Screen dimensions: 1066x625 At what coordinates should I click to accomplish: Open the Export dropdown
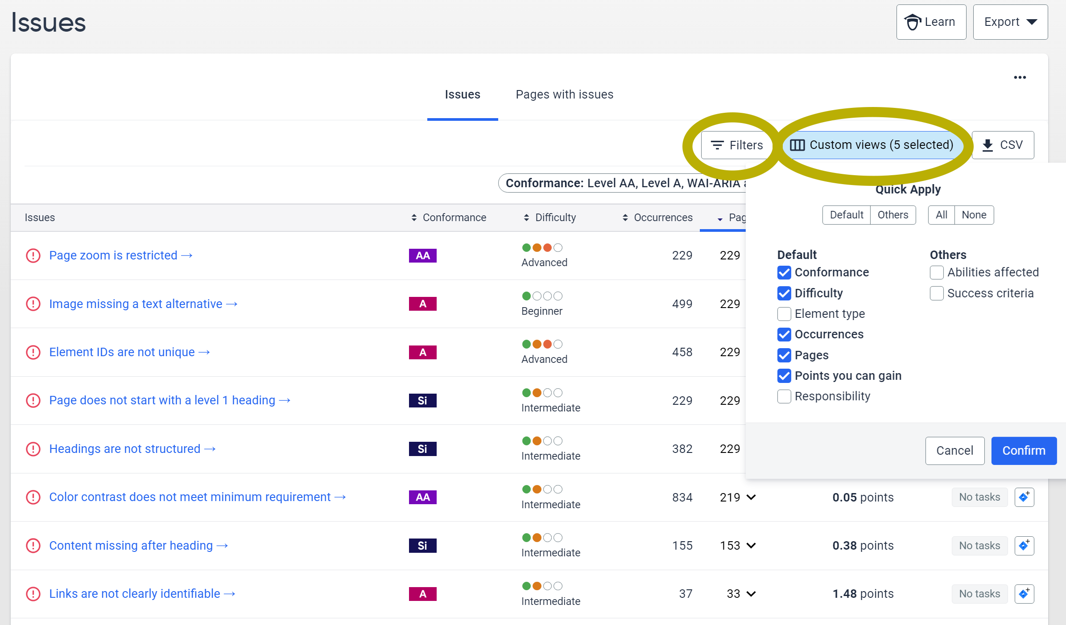[1010, 21]
